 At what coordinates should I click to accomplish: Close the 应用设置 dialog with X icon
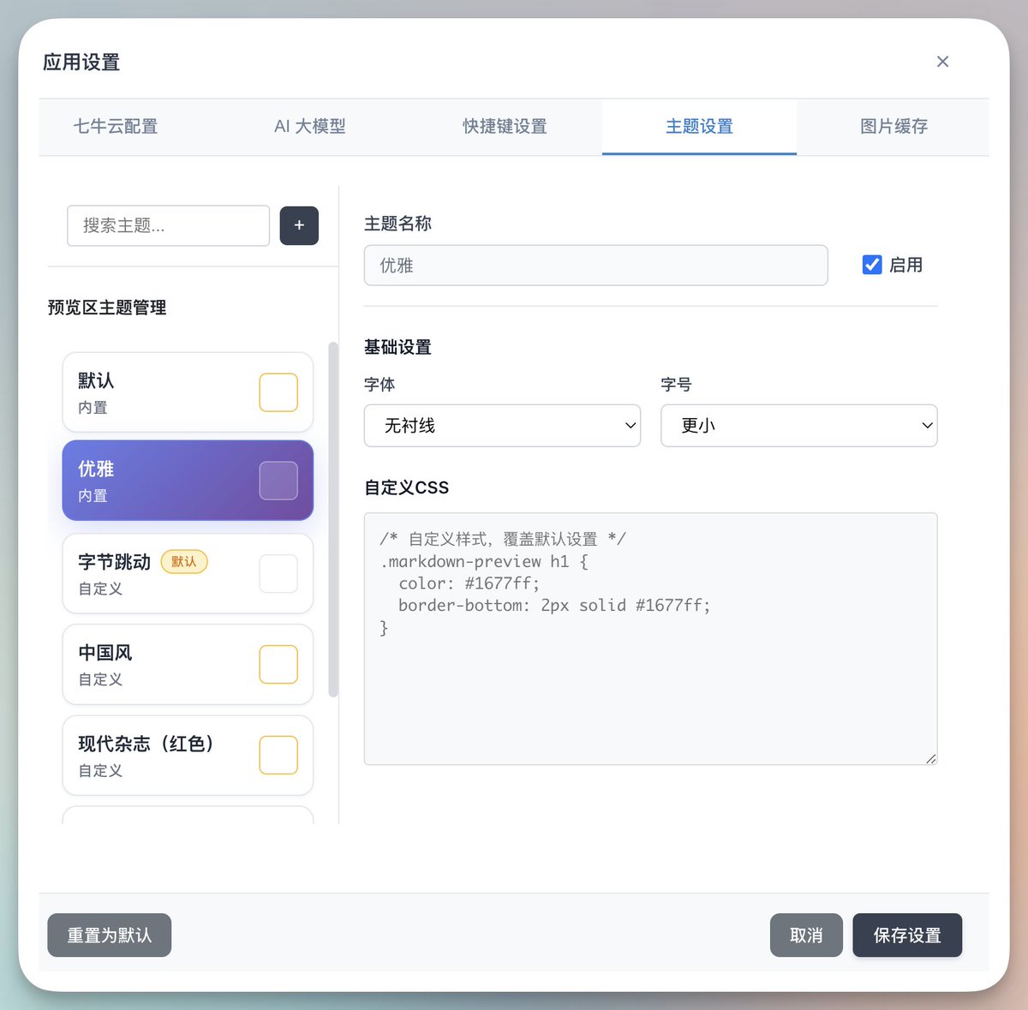pos(942,62)
